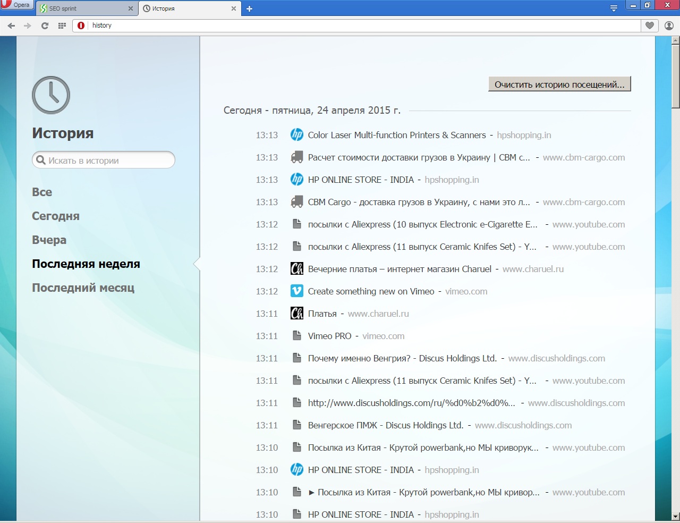
Task: Click the scrollbar down arrow
Action: 675,516
